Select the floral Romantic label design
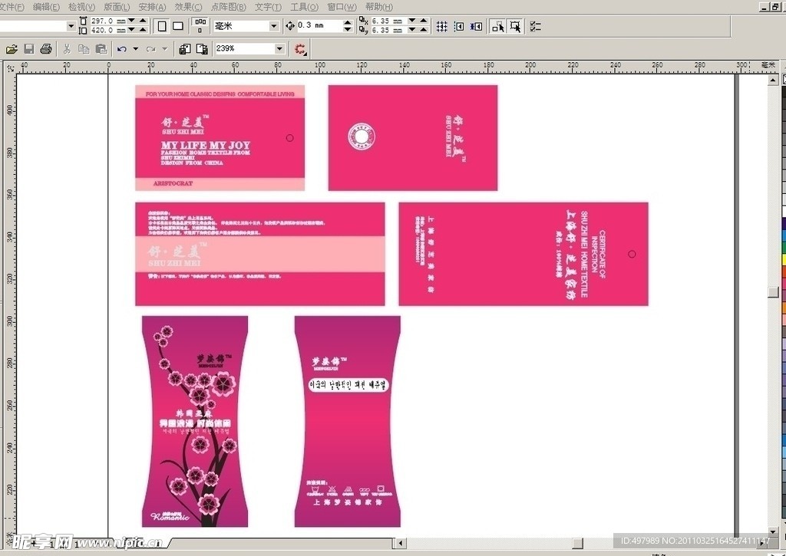Screen dimensions: 786x556 pyautogui.click(x=195, y=421)
